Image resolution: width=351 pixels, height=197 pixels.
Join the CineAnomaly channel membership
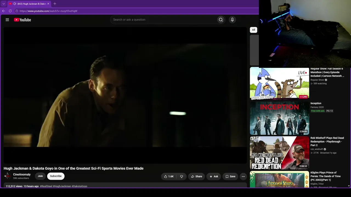coord(40,176)
